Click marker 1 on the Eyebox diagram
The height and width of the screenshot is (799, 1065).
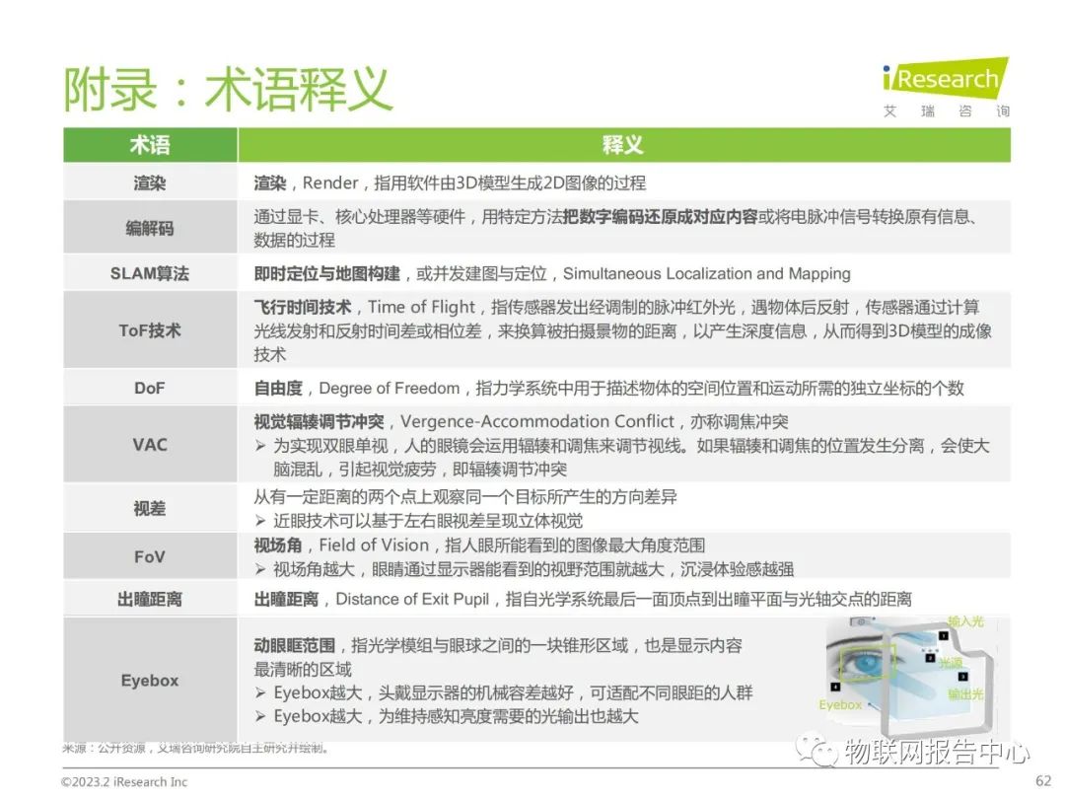click(943, 636)
